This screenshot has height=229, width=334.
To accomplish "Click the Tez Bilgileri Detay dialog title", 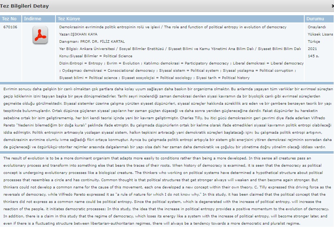I will [x=24, y=6].
